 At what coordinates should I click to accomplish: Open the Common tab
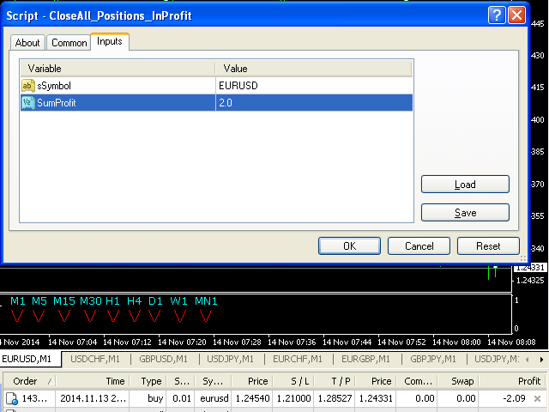pyautogui.click(x=69, y=43)
